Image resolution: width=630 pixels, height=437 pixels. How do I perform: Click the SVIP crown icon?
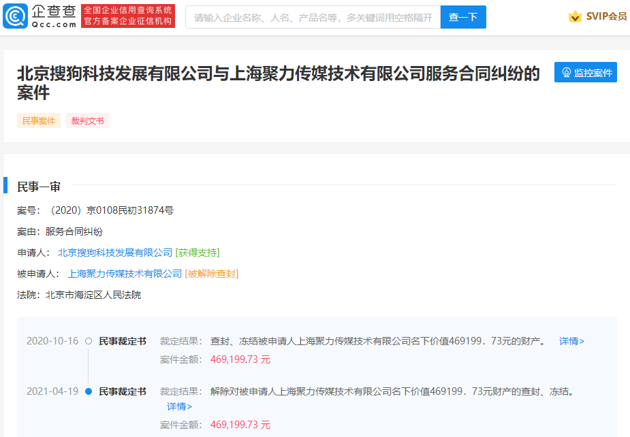[575, 17]
